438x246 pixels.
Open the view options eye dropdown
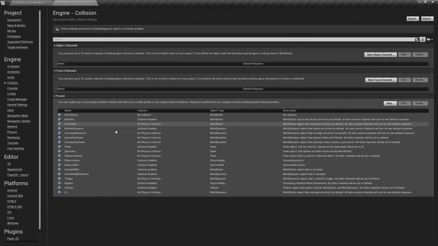coord(429,40)
